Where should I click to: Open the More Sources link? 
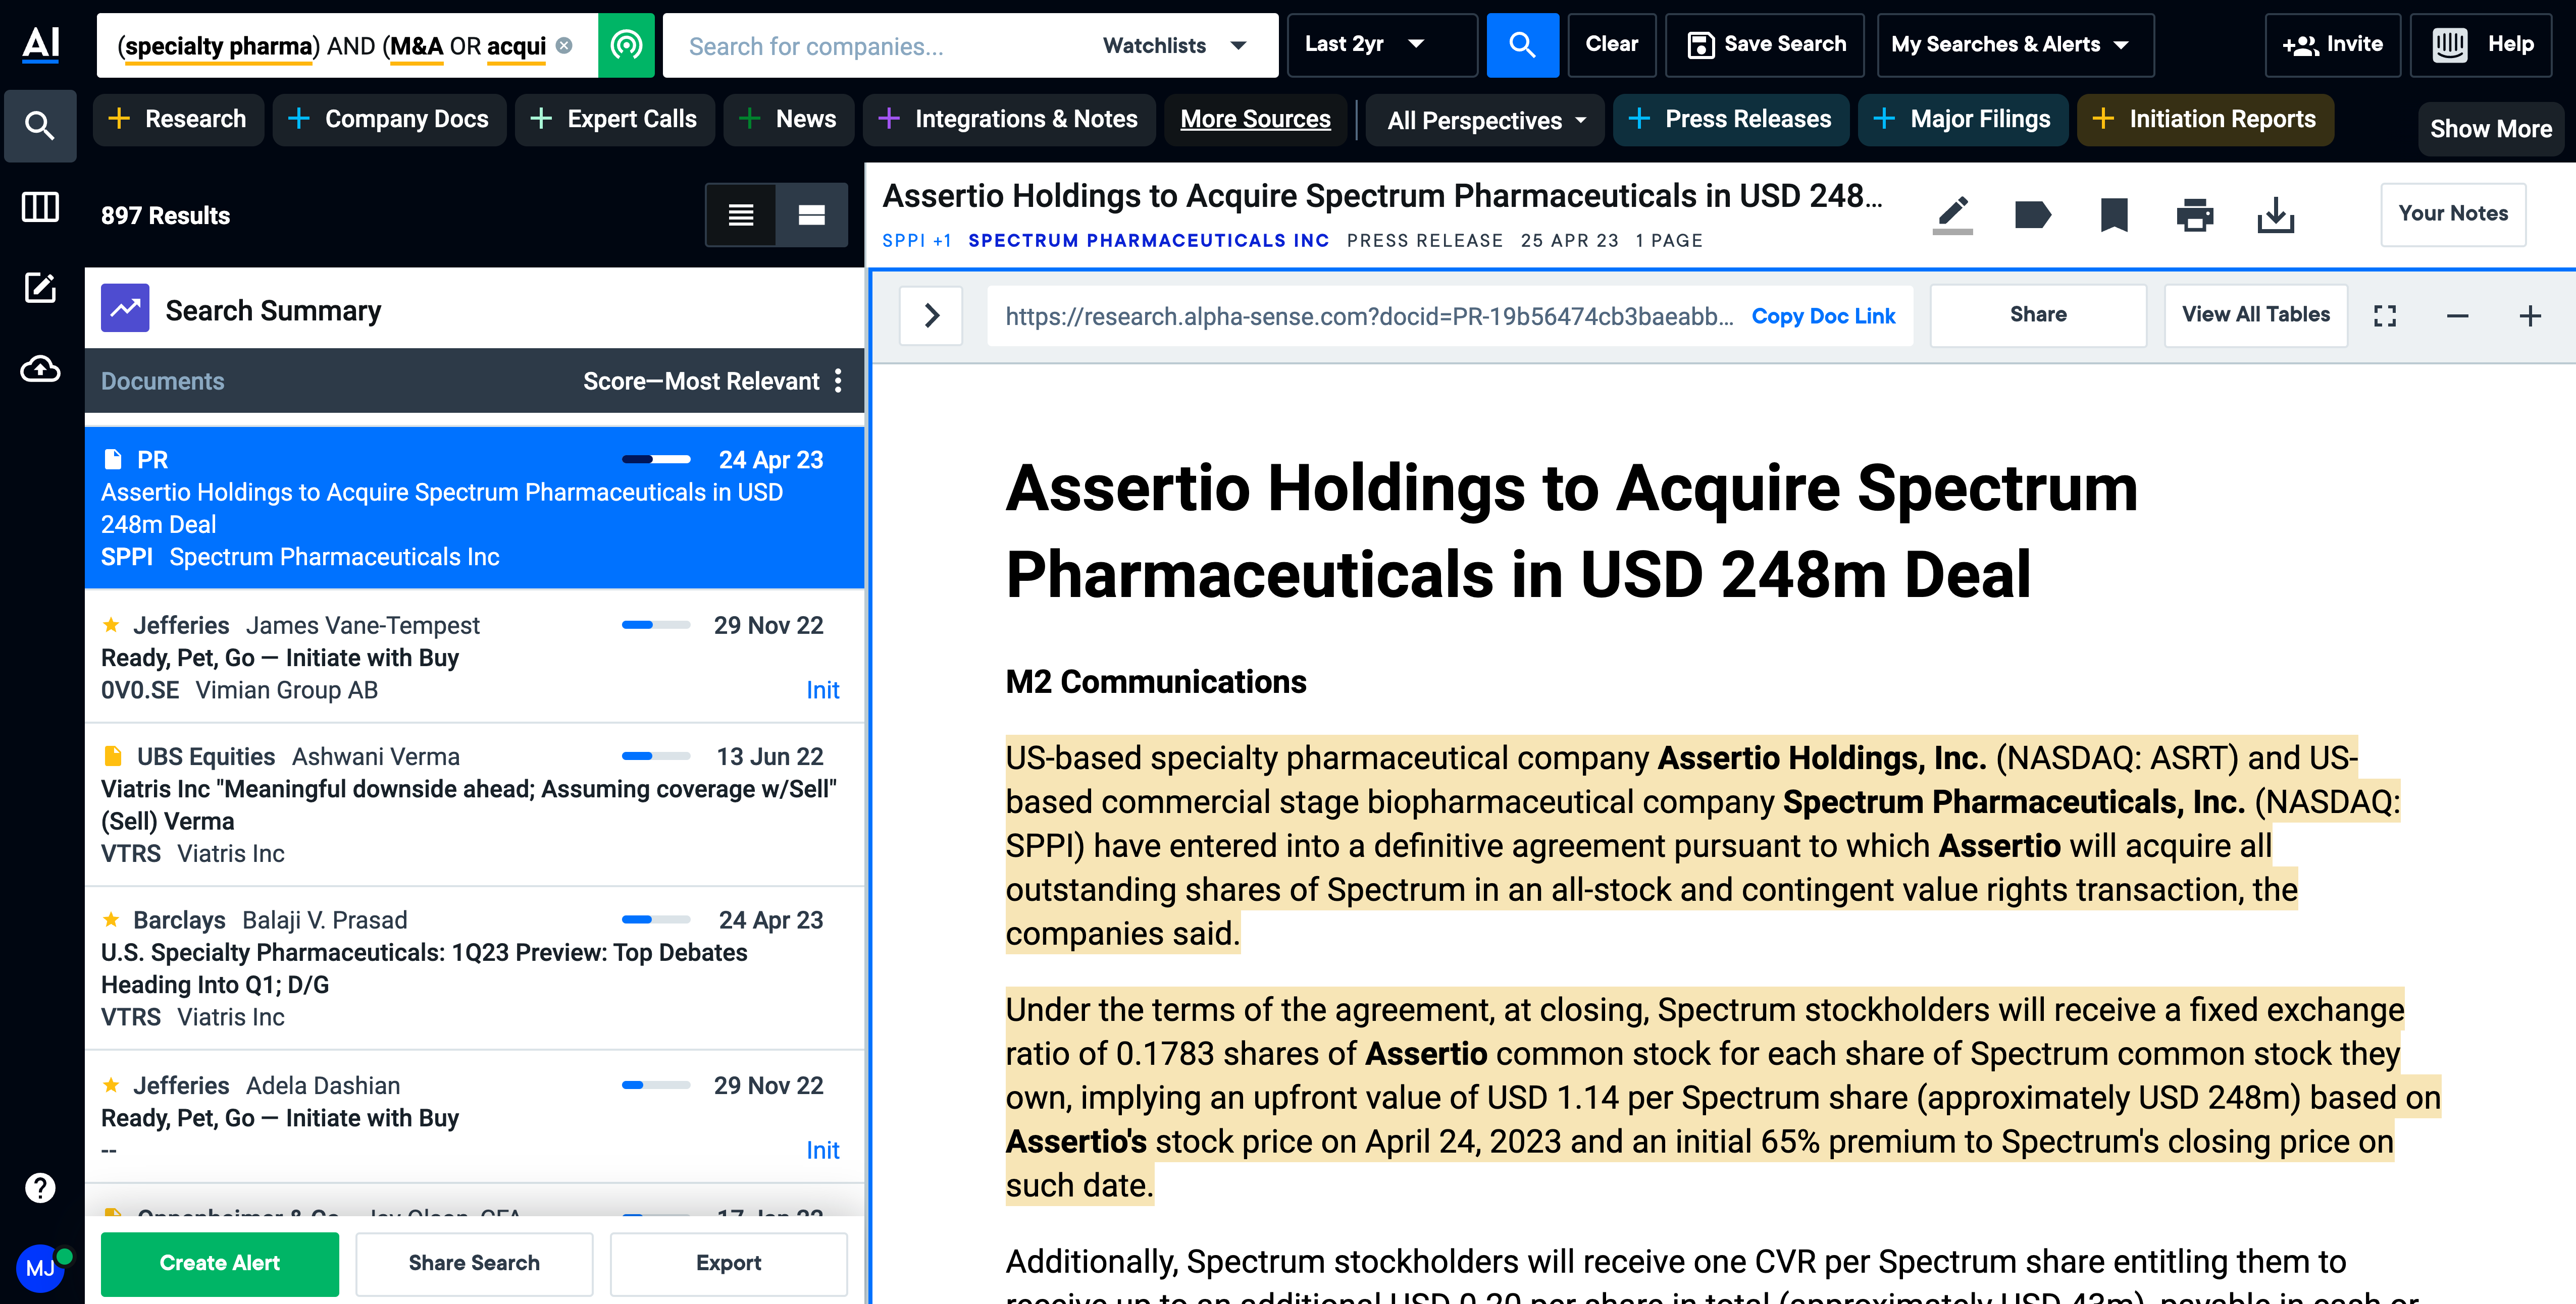1255,119
